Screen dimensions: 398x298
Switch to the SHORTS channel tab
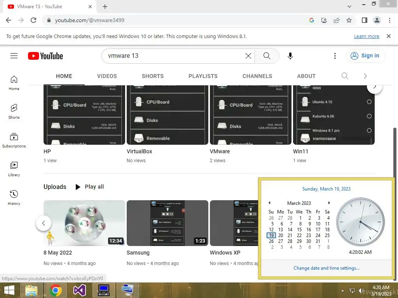point(152,76)
